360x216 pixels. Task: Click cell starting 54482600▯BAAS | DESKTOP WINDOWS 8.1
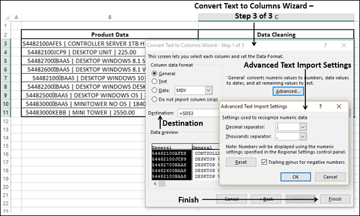[83, 70]
